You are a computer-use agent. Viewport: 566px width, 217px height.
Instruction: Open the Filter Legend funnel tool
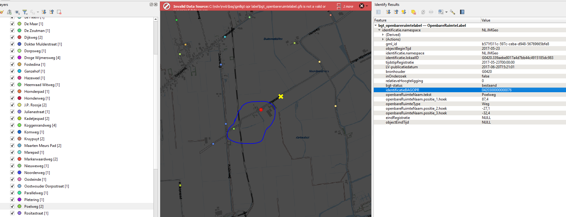click(25, 12)
